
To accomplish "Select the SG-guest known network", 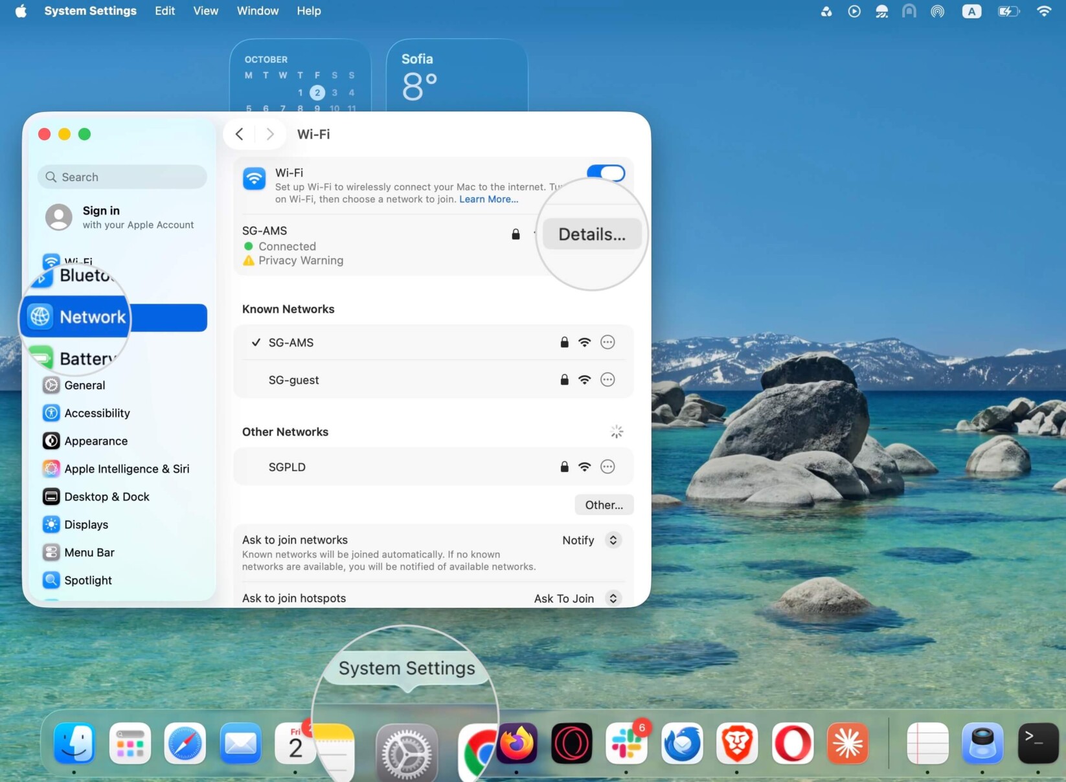I will pos(433,380).
